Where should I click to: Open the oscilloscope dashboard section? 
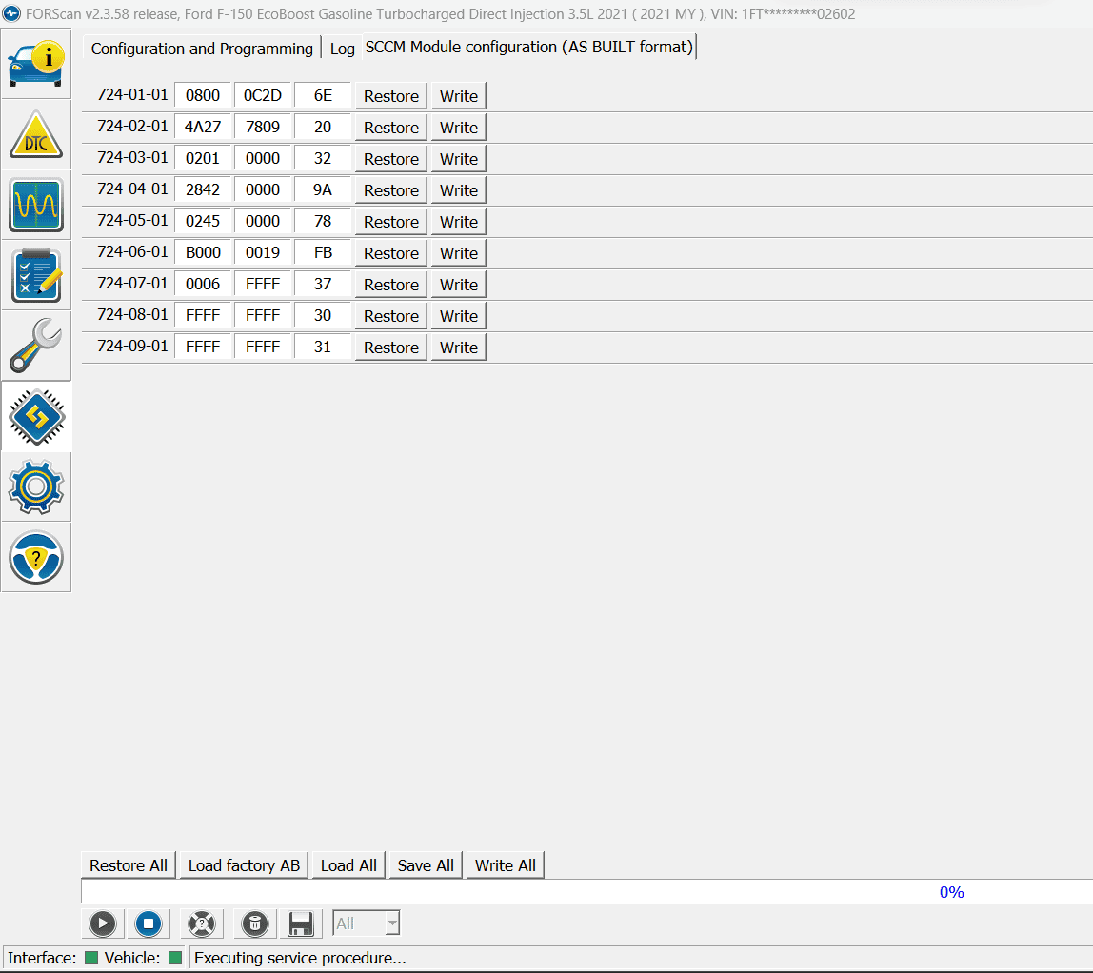click(36, 205)
